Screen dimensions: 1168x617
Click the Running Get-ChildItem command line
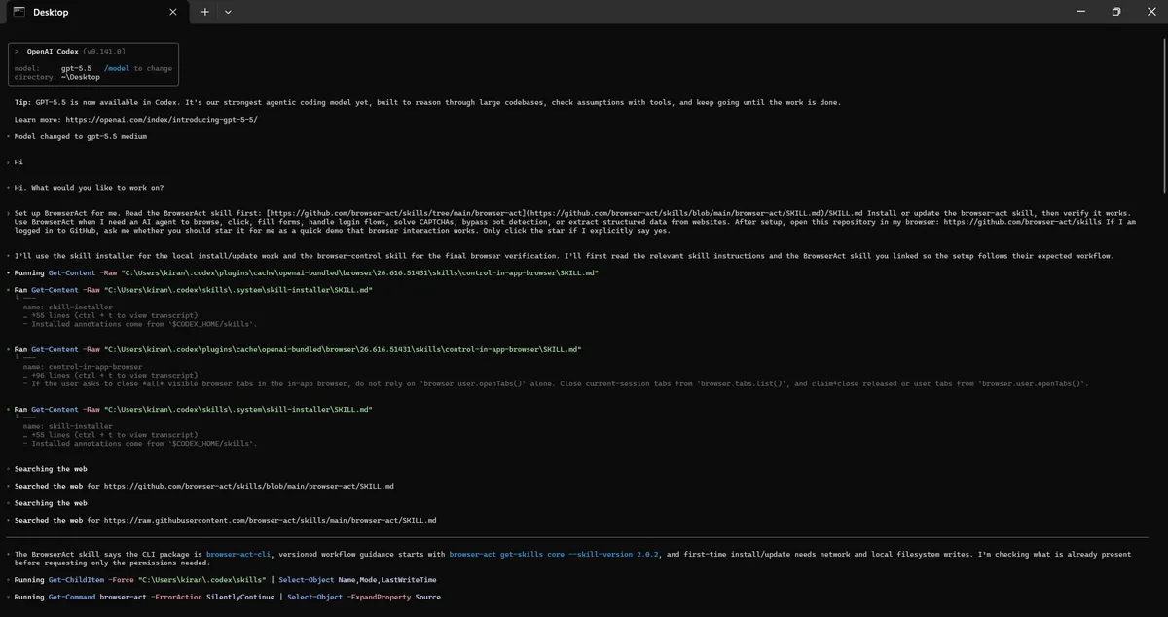[x=225, y=580]
